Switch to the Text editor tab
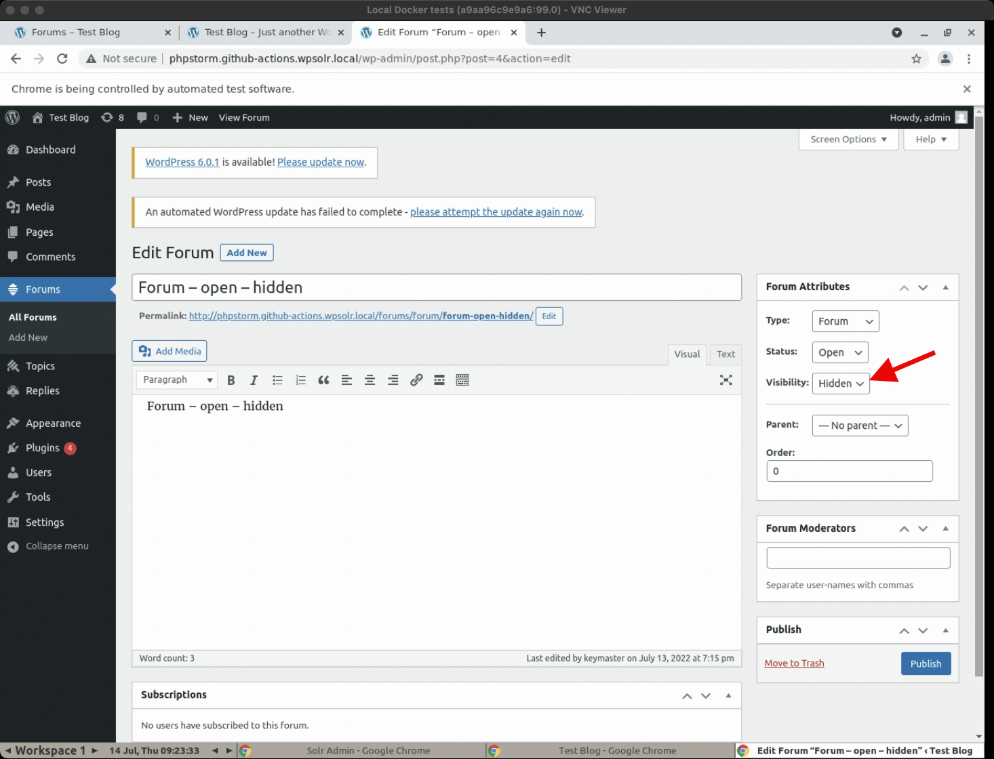Image resolution: width=994 pixels, height=759 pixels. pos(725,354)
